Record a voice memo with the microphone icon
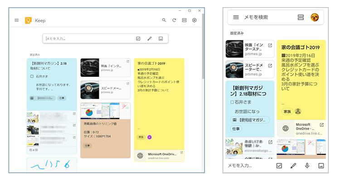 tap(307, 166)
